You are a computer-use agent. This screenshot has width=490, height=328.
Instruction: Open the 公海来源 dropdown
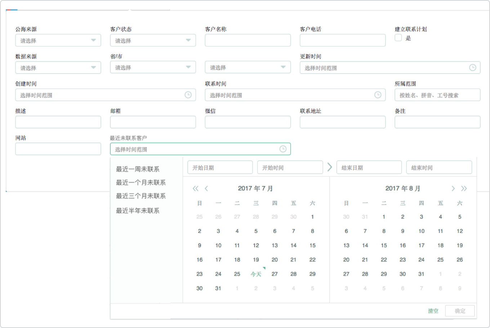tap(58, 40)
